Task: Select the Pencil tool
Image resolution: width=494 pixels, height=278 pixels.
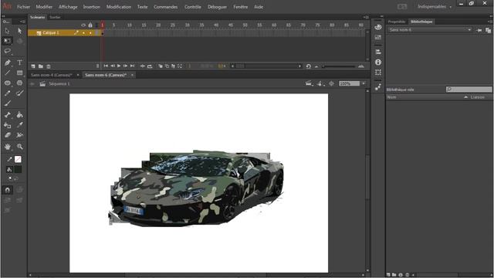Action: (7, 93)
